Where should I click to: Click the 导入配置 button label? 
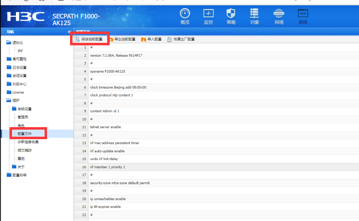154,39
